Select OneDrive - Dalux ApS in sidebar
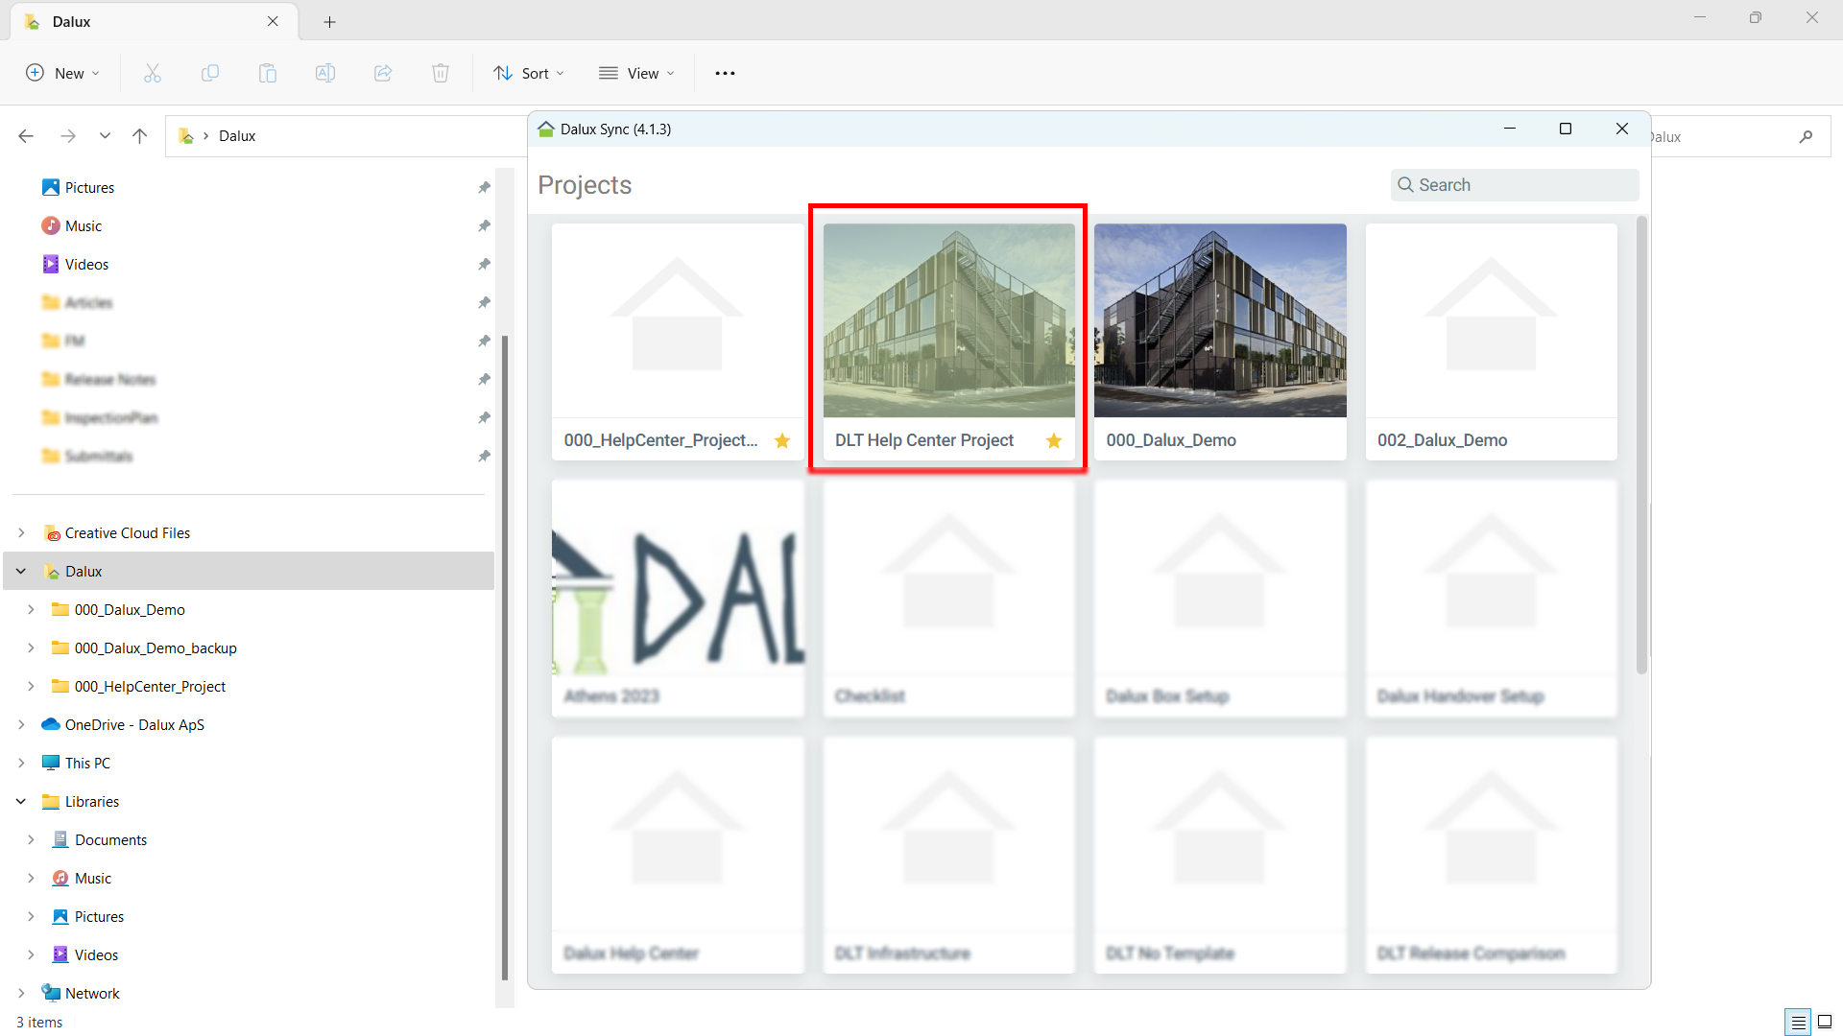The image size is (1843, 1036). pyautogui.click(x=134, y=725)
